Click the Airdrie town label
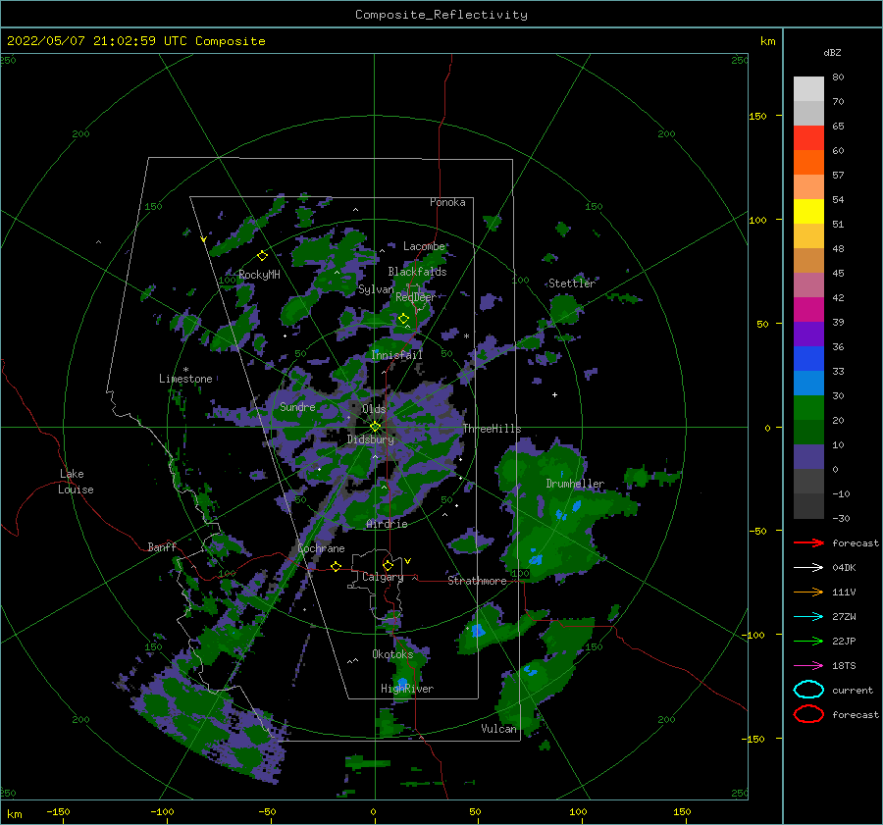The width and height of the screenshot is (883, 825). 387,524
